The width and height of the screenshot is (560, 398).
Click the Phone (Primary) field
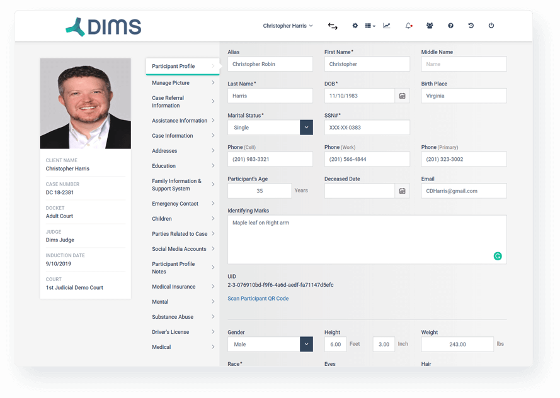(x=464, y=160)
